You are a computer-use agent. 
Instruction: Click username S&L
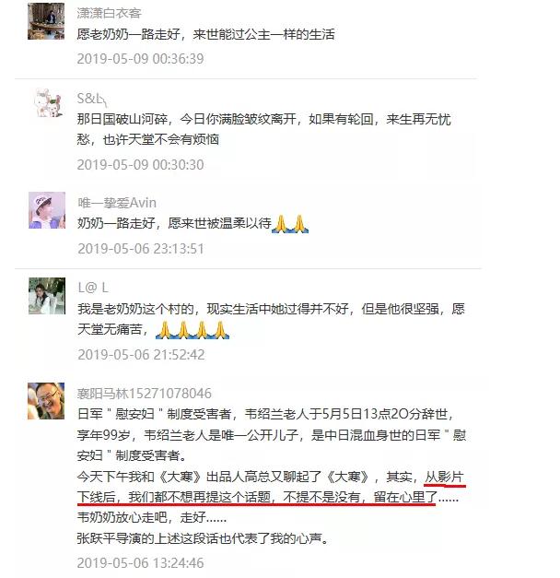pyautogui.click(x=92, y=99)
